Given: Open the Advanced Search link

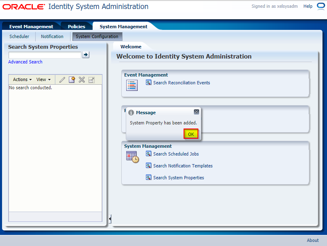Looking at the screenshot, I should coord(25,62).
